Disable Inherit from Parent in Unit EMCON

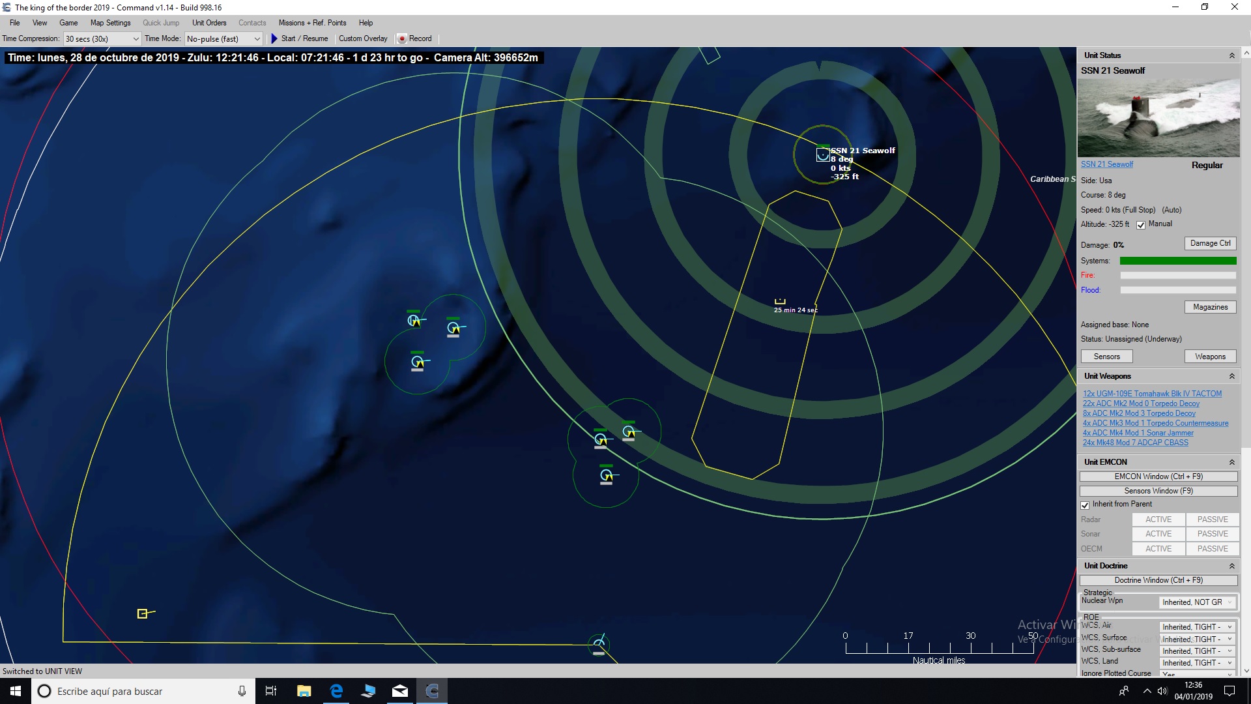tap(1086, 505)
